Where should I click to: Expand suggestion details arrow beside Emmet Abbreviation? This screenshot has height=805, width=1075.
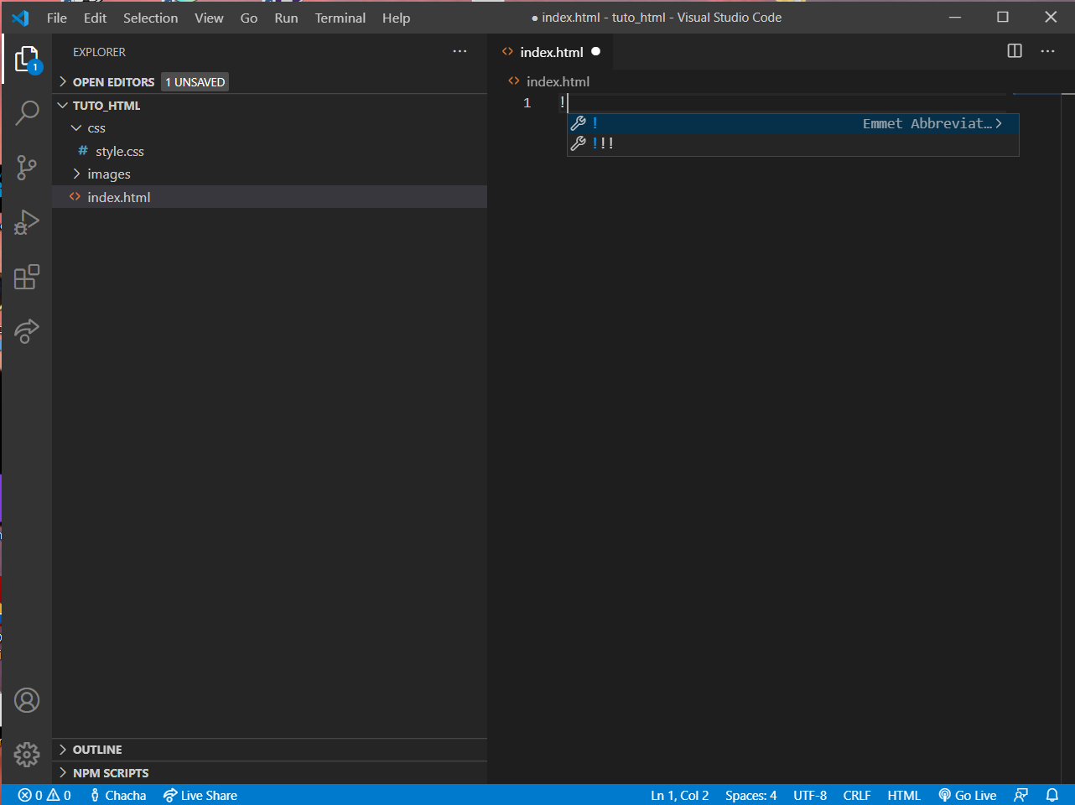[x=999, y=123]
